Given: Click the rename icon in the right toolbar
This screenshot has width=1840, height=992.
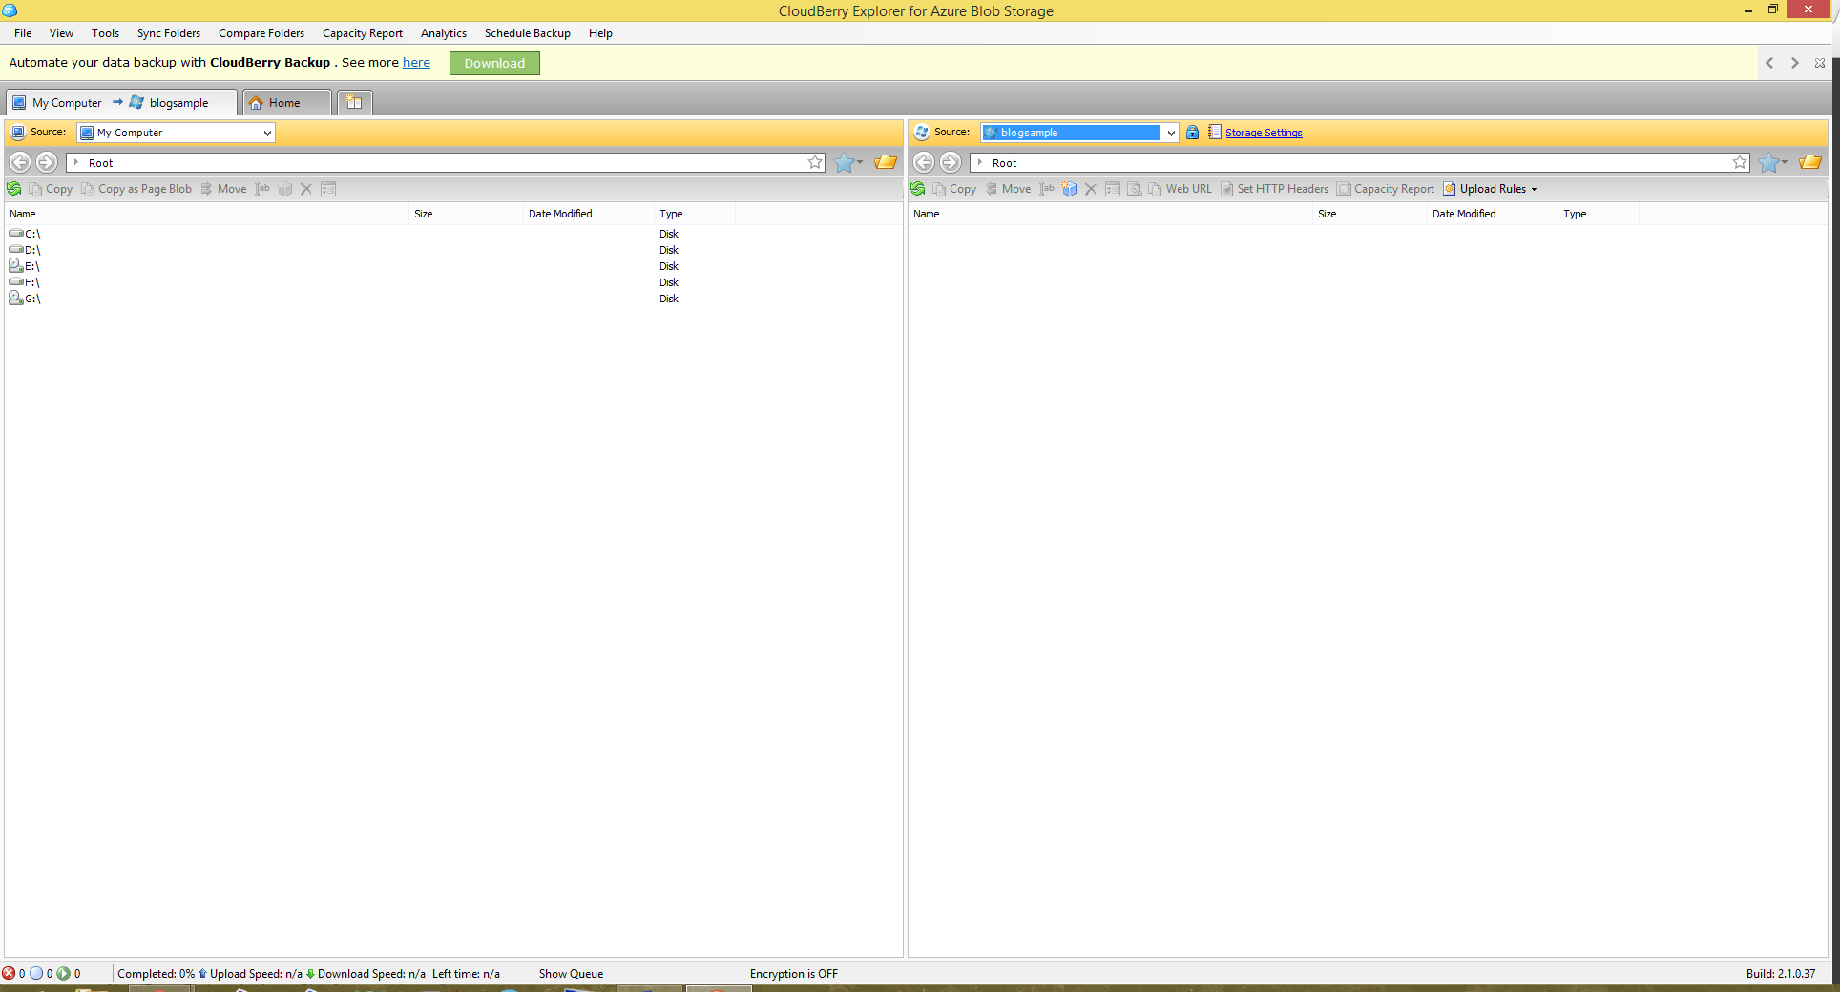Looking at the screenshot, I should (1047, 189).
